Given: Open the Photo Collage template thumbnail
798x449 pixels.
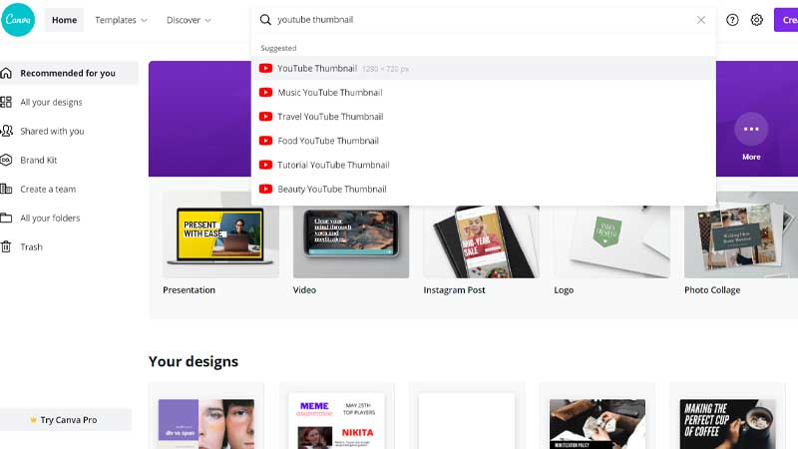Looking at the screenshot, I should pyautogui.click(x=741, y=234).
